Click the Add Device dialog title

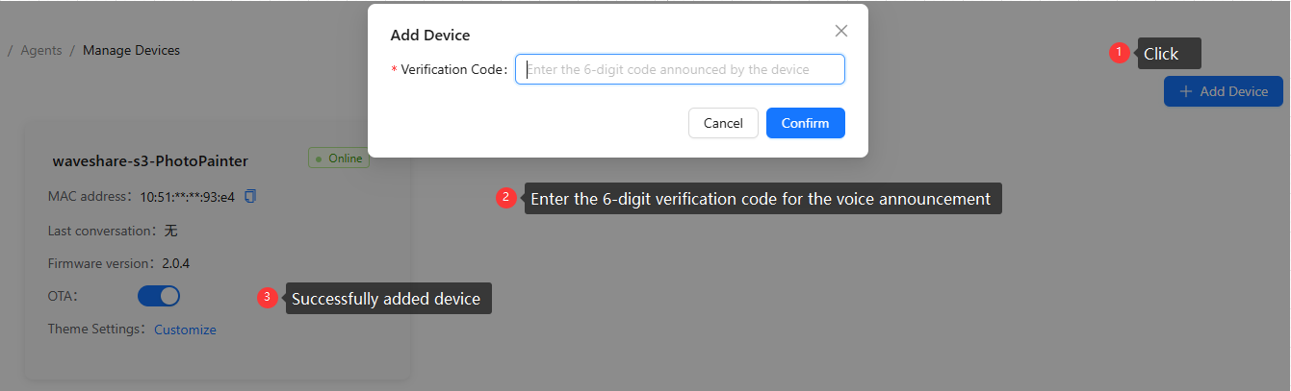click(x=430, y=36)
